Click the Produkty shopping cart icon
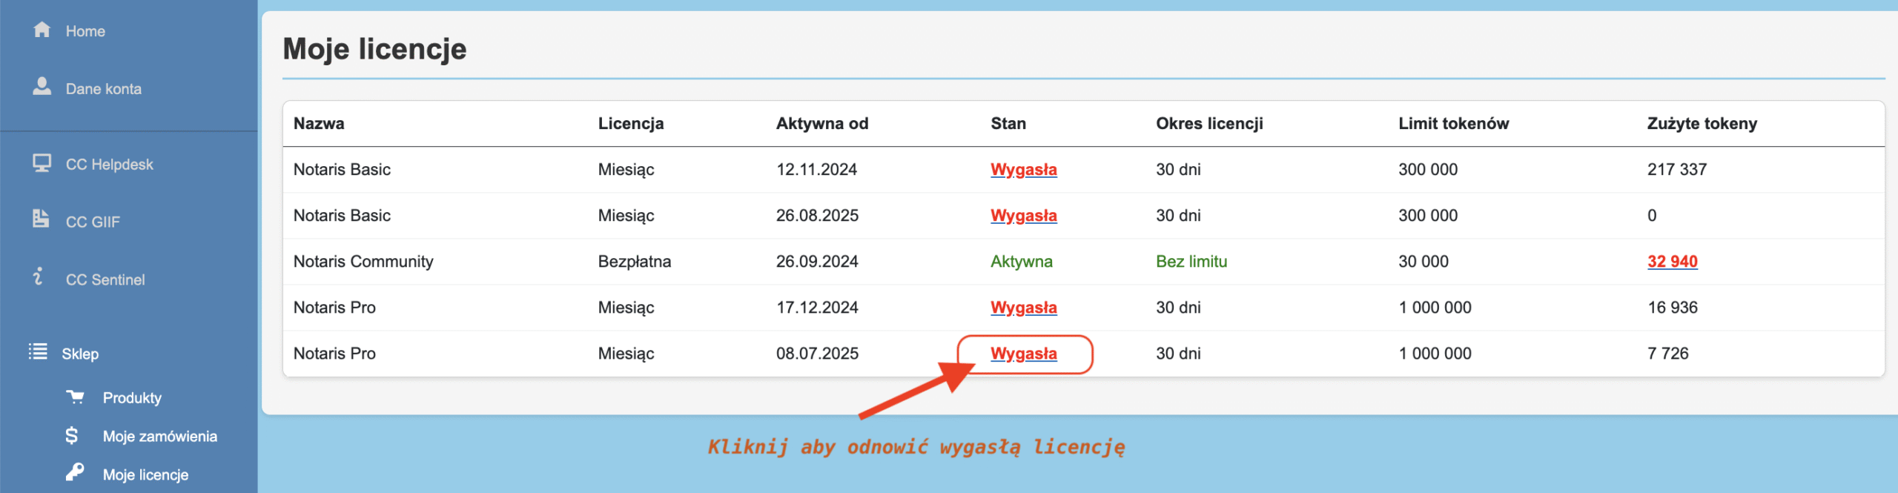Screen dimensions: 1898x493 click(75, 397)
